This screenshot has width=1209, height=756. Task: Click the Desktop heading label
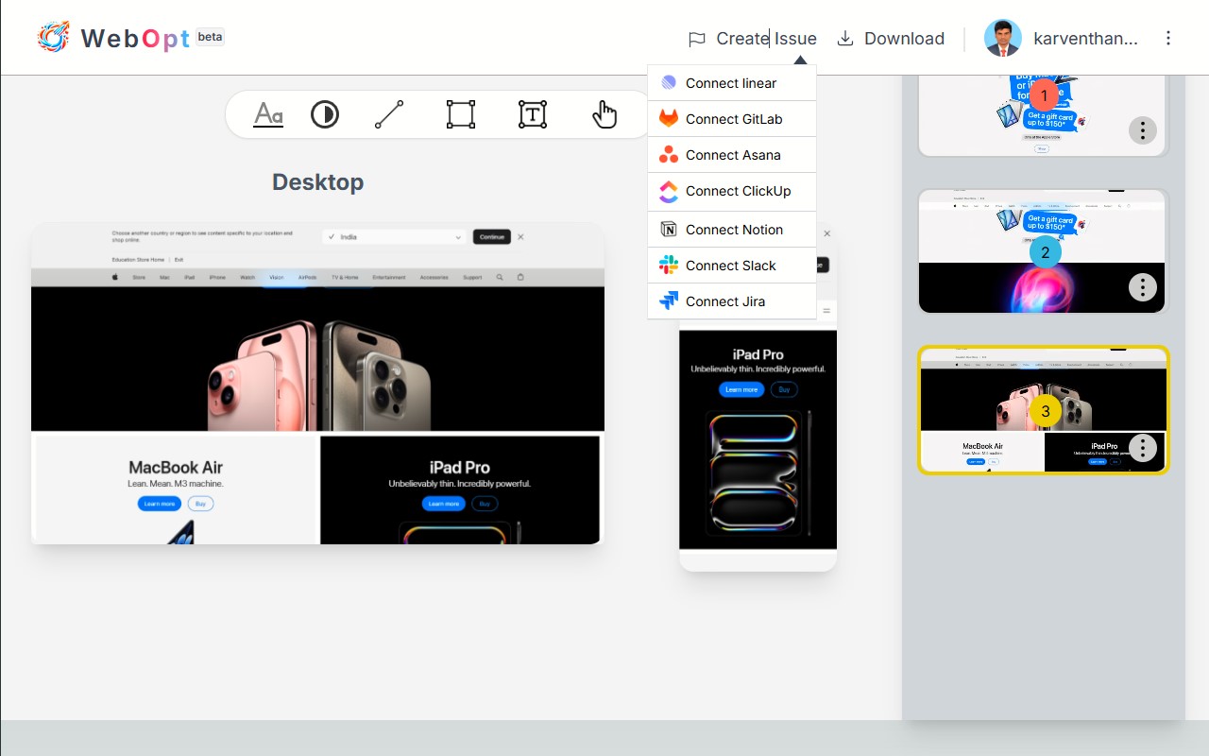[x=317, y=182]
